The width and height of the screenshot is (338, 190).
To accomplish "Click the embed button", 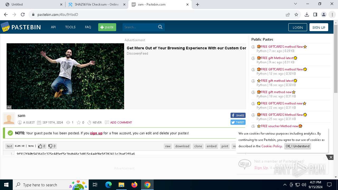I will point(212,146).
